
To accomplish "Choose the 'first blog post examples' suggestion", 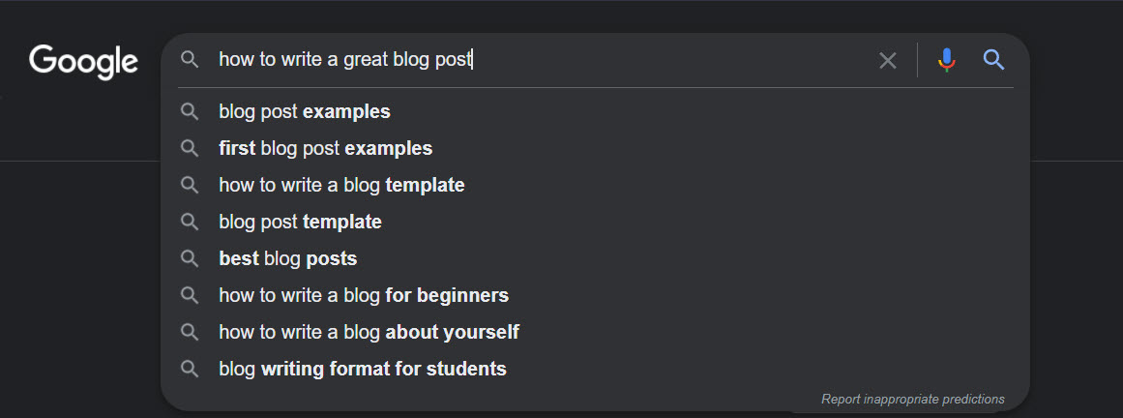I will pyautogui.click(x=595, y=148).
